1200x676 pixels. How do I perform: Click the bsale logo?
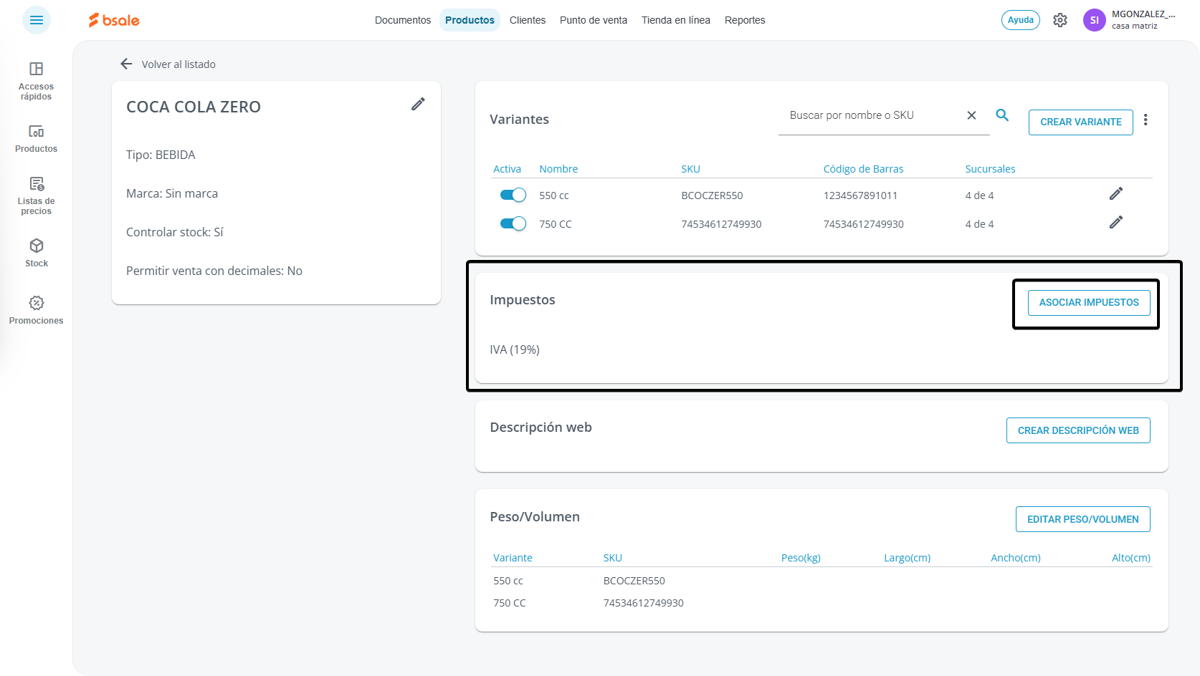click(114, 20)
